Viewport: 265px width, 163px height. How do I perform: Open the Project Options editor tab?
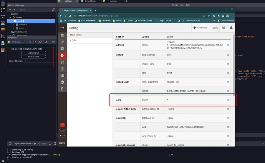coord(90,1)
